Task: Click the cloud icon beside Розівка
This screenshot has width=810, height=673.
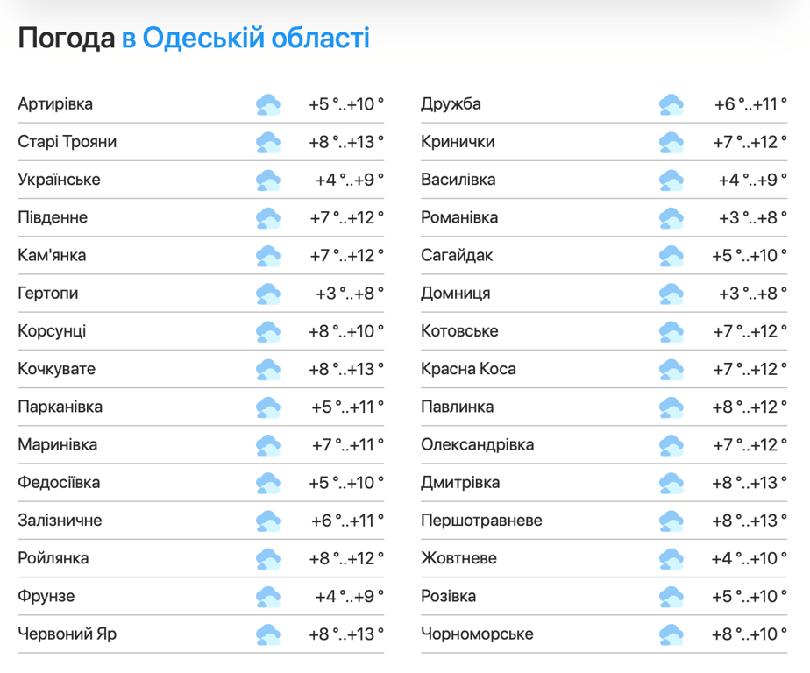Action: coord(671,598)
